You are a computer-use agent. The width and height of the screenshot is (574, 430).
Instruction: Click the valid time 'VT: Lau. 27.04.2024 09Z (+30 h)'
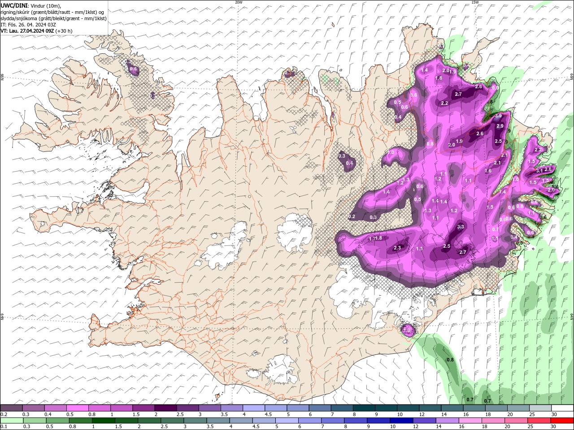point(36,31)
